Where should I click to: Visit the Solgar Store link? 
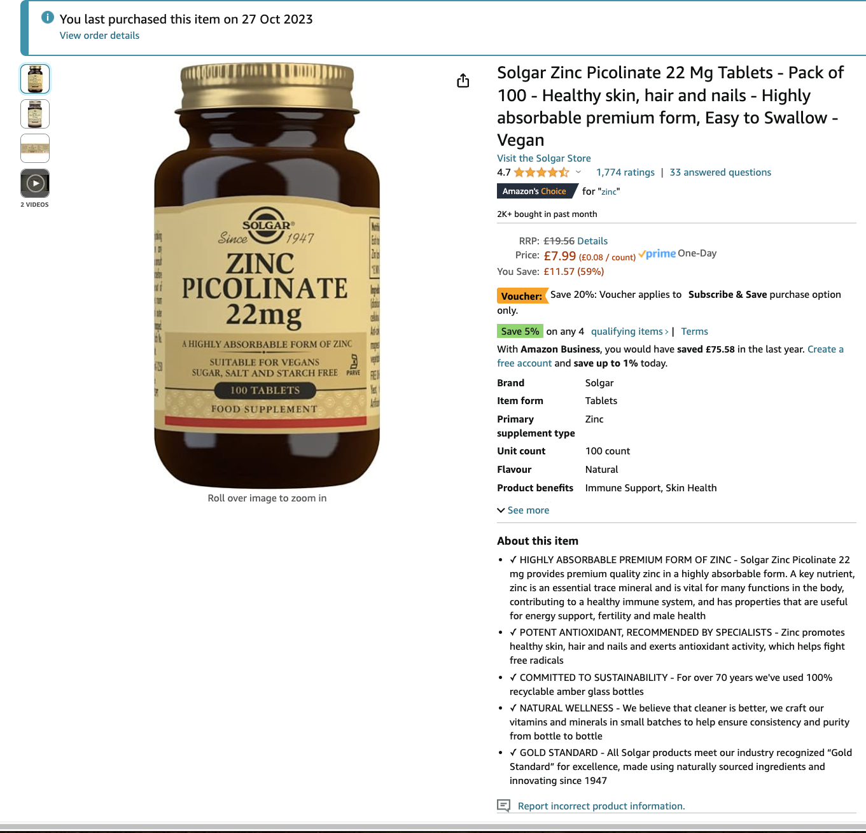click(544, 158)
